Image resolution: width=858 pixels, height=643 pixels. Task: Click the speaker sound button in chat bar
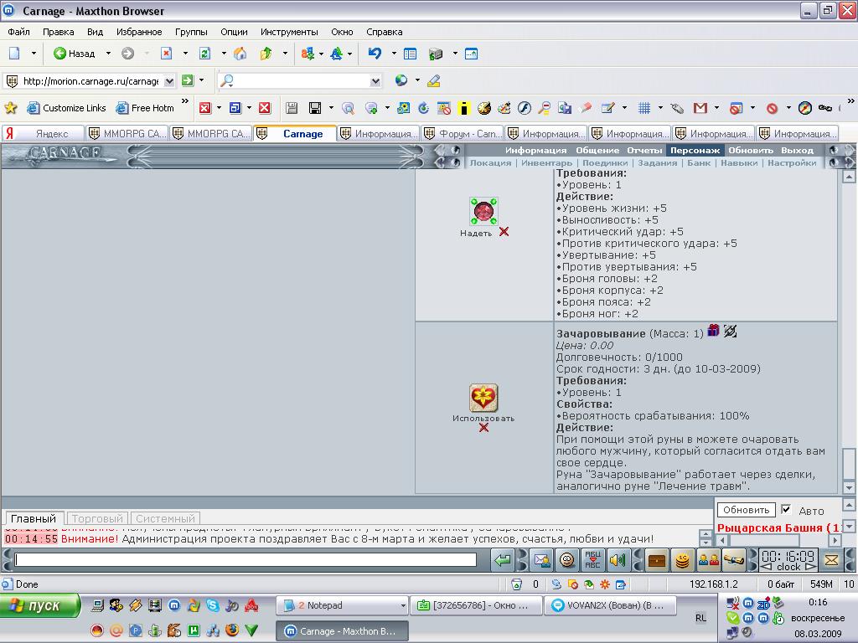coord(618,560)
